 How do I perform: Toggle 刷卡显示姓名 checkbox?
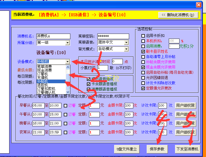pos(143,51)
